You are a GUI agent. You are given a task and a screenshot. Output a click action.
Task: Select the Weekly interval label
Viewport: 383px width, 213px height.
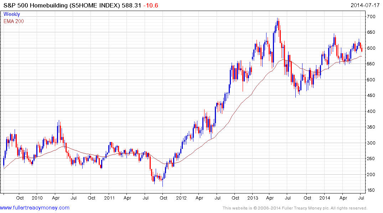(x=12, y=14)
